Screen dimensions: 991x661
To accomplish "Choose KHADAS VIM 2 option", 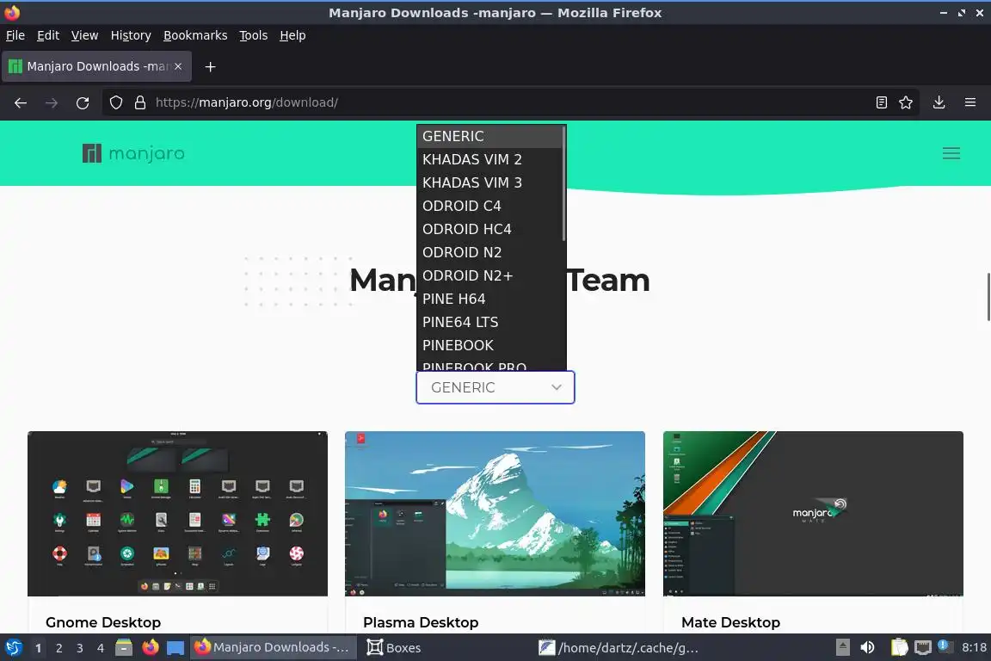I will pyautogui.click(x=489, y=159).
